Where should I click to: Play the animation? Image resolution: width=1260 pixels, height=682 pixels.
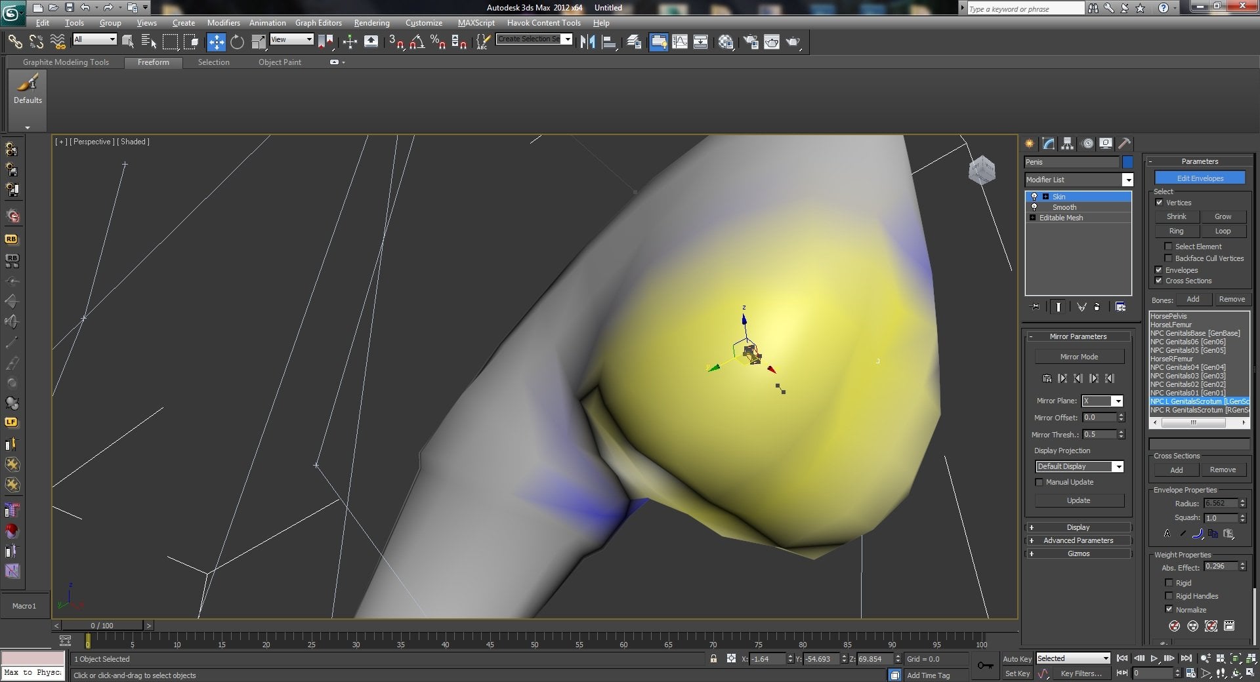(x=1154, y=658)
